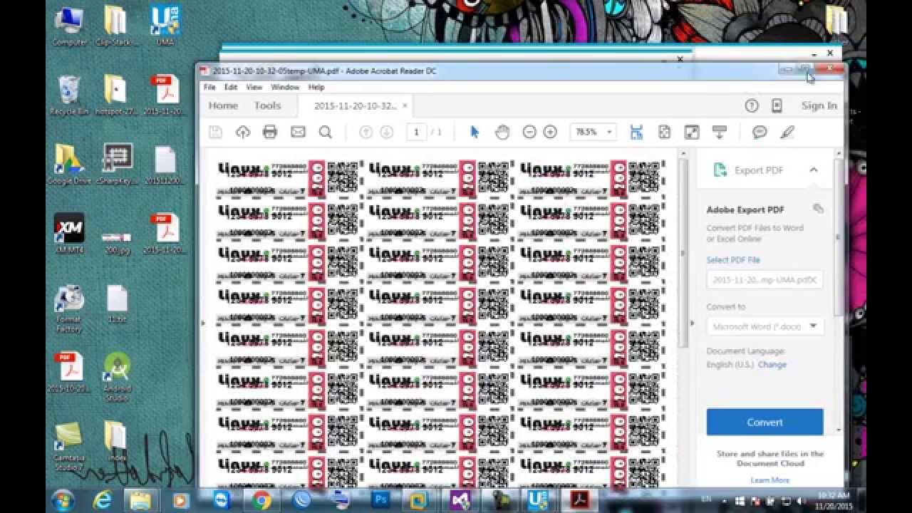
Task: Select the XM MT4 desktop icon
Action: point(69,233)
